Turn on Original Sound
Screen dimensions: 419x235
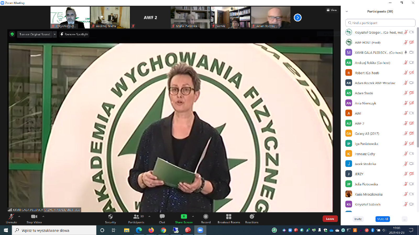pos(35,34)
